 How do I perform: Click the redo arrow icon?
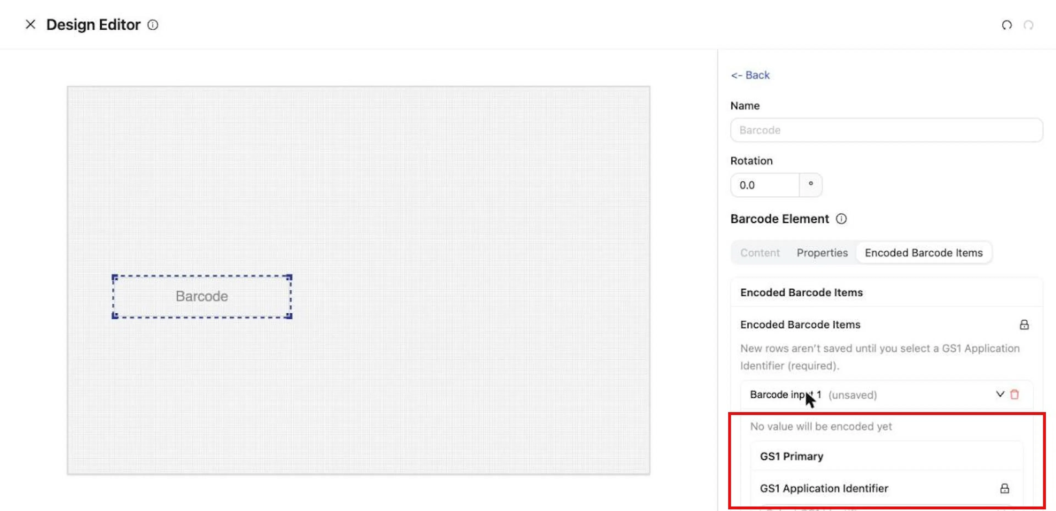pos(1028,25)
